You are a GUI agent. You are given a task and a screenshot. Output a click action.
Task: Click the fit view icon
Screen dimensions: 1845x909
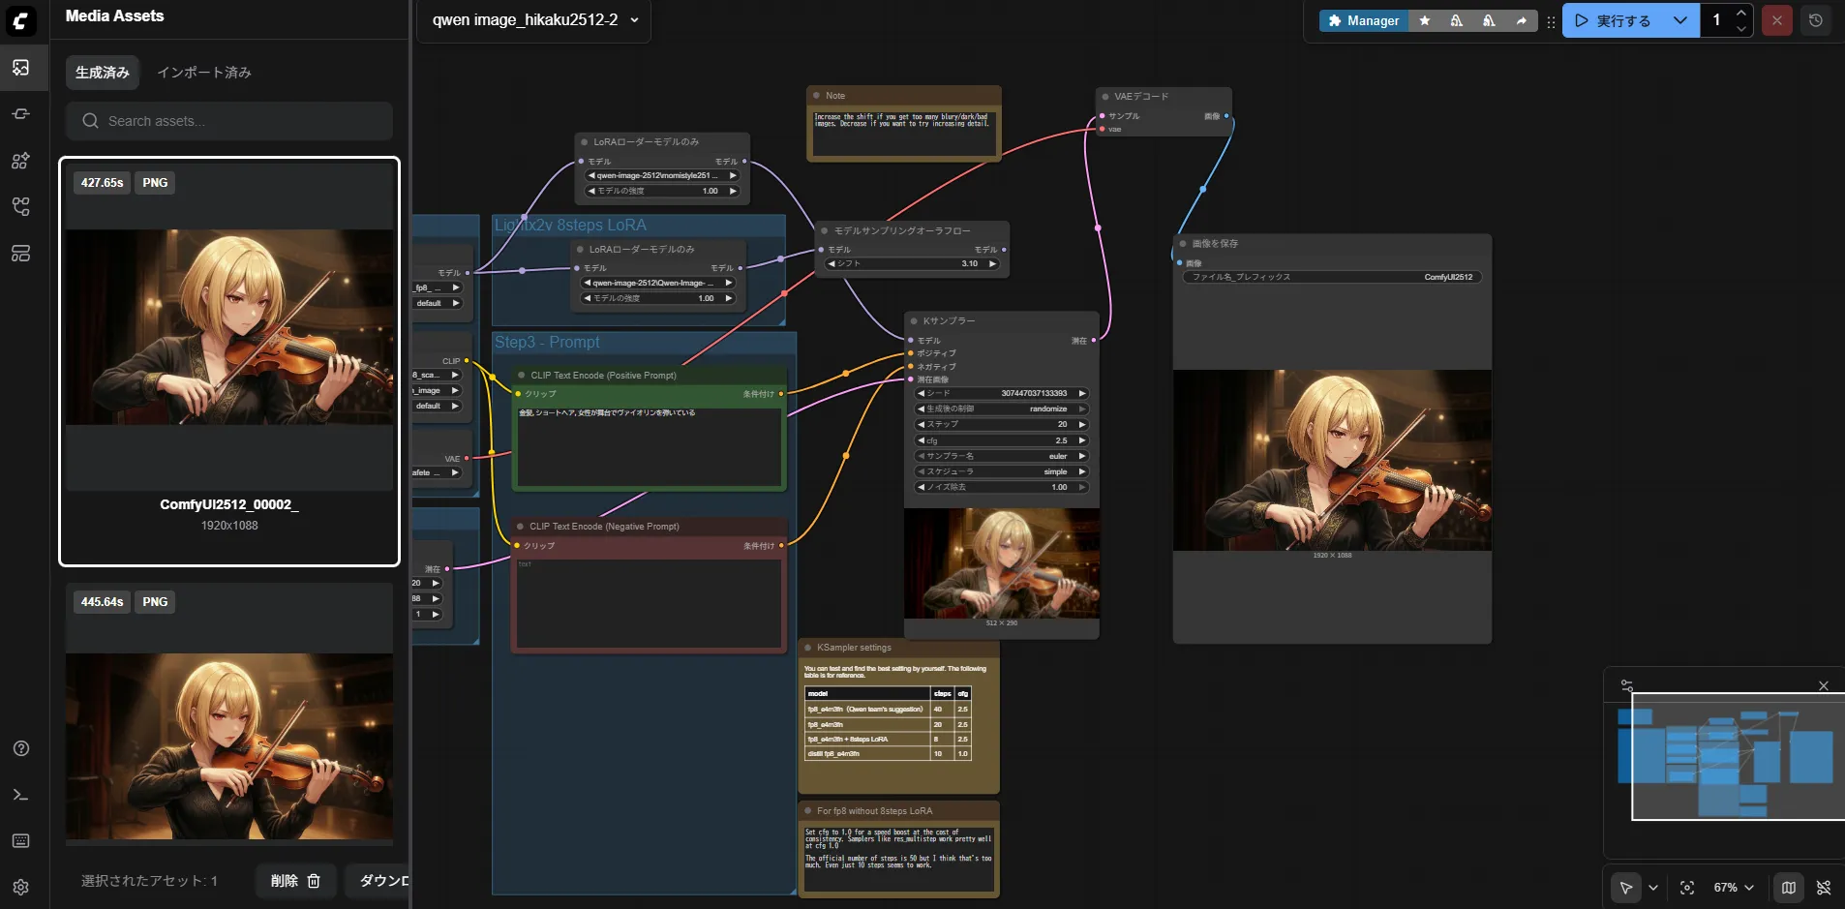click(1687, 888)
